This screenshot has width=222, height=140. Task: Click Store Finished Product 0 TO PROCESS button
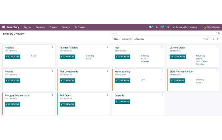click(x=177, y=80)
